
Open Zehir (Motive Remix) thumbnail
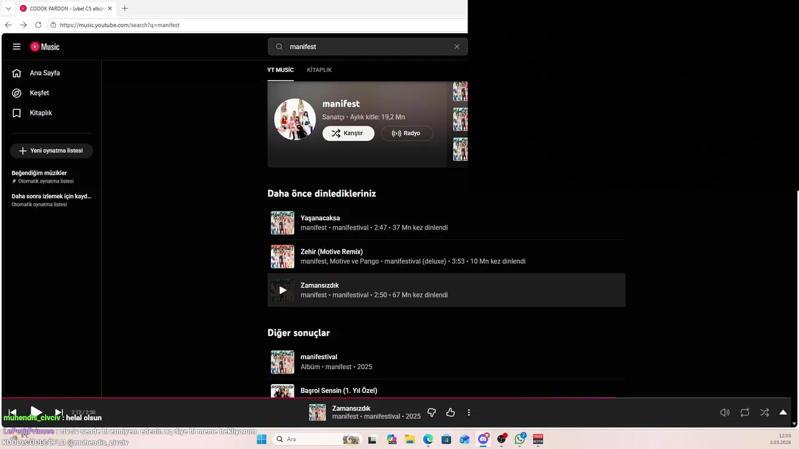tap(282, 256)
